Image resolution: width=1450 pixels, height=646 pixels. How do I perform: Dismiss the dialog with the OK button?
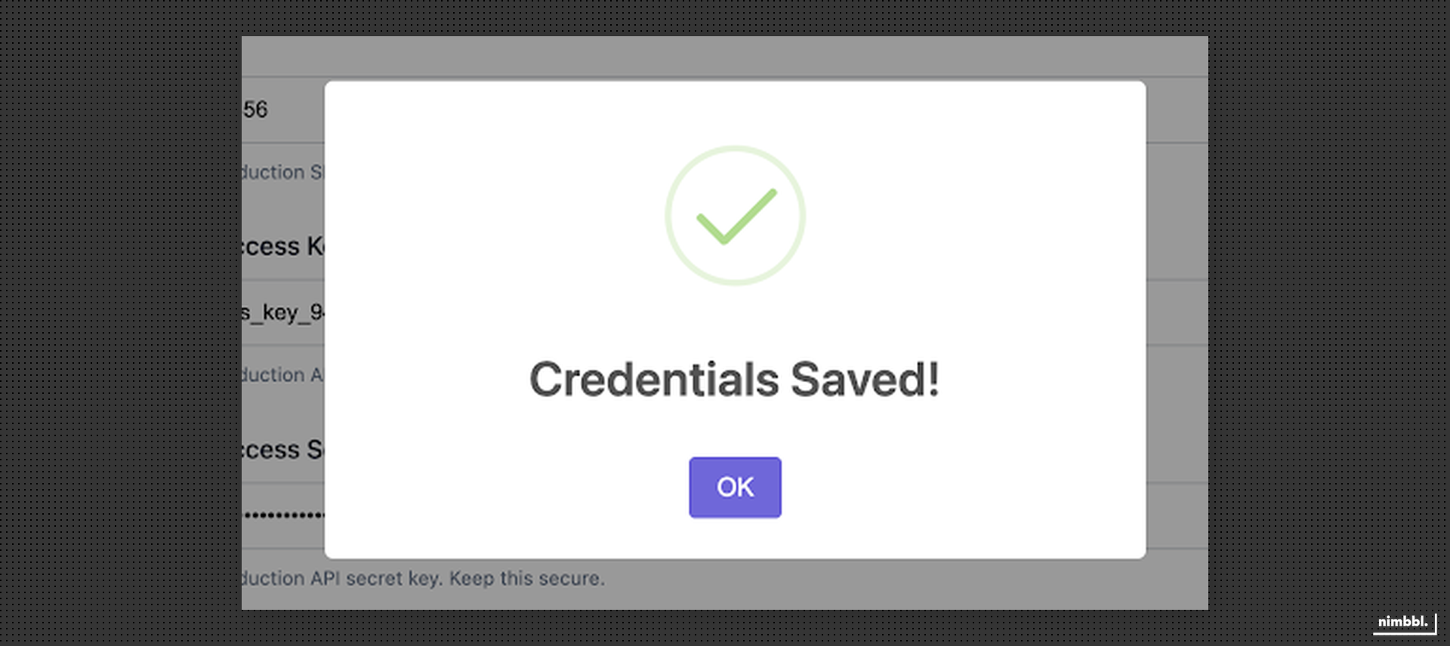pos(734,488)
